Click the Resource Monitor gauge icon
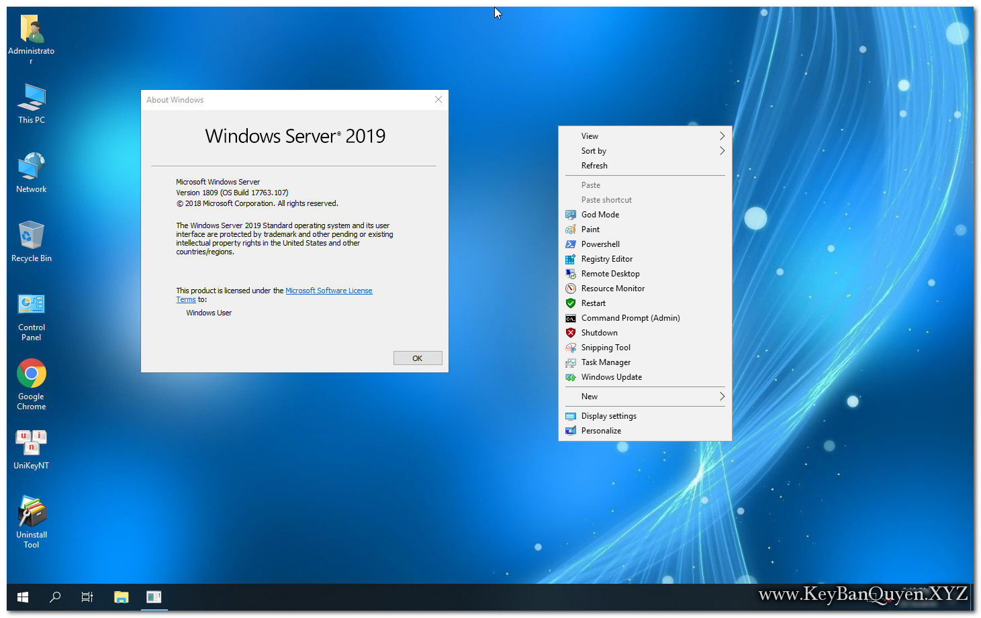 click(x=571, y=289)
